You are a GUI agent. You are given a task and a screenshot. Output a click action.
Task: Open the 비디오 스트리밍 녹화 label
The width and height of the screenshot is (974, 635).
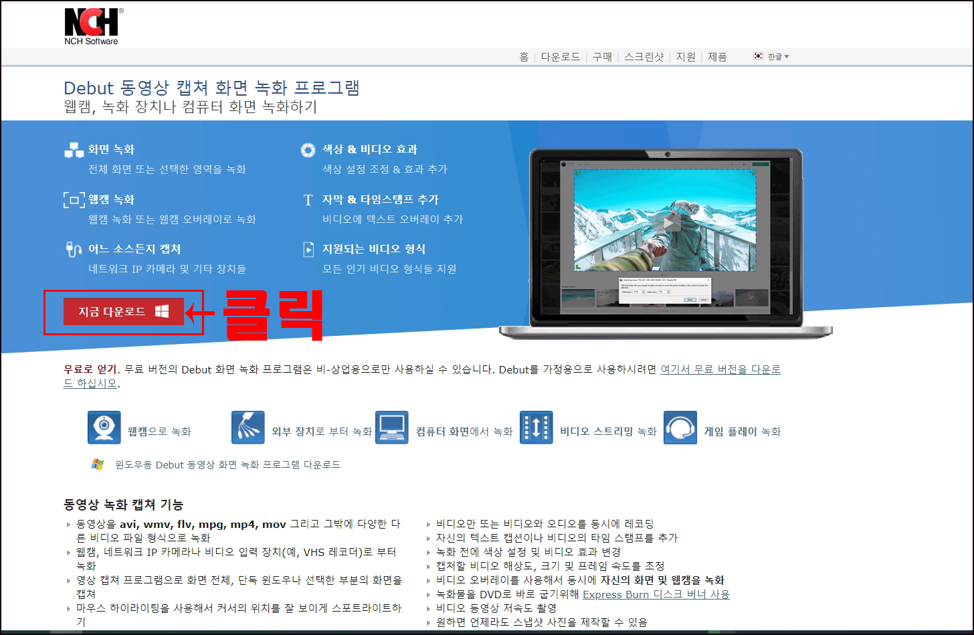(608, 432)
